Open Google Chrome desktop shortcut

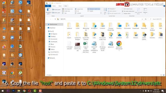(4, 4)
